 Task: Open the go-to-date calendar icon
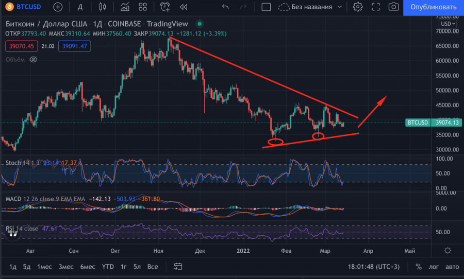click(x=177, y=267)
